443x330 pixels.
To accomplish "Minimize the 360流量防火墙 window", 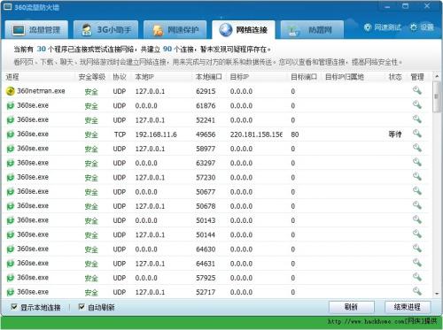I will point(387,7).
